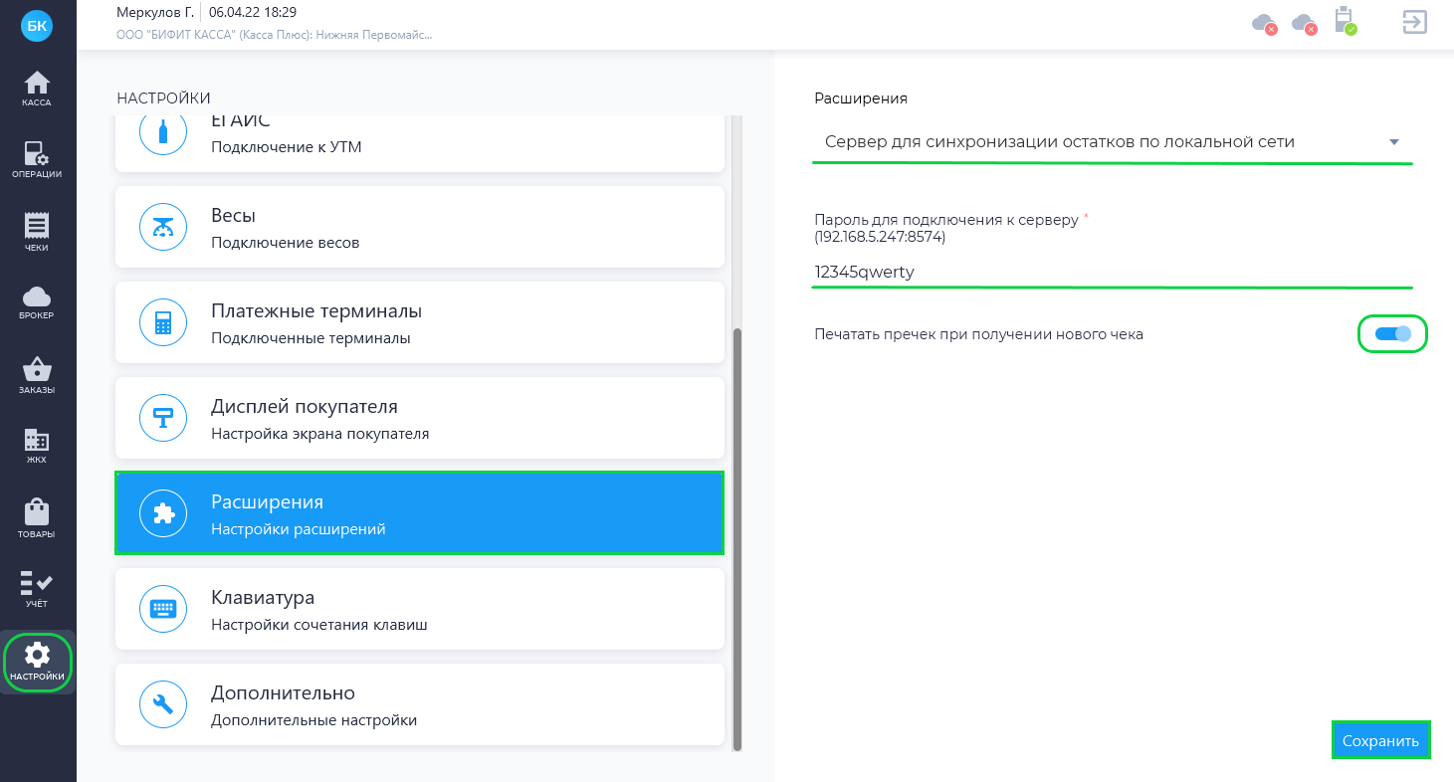Open the Учёт checklist section
The image size is (1454, 782).
(37, 590)
